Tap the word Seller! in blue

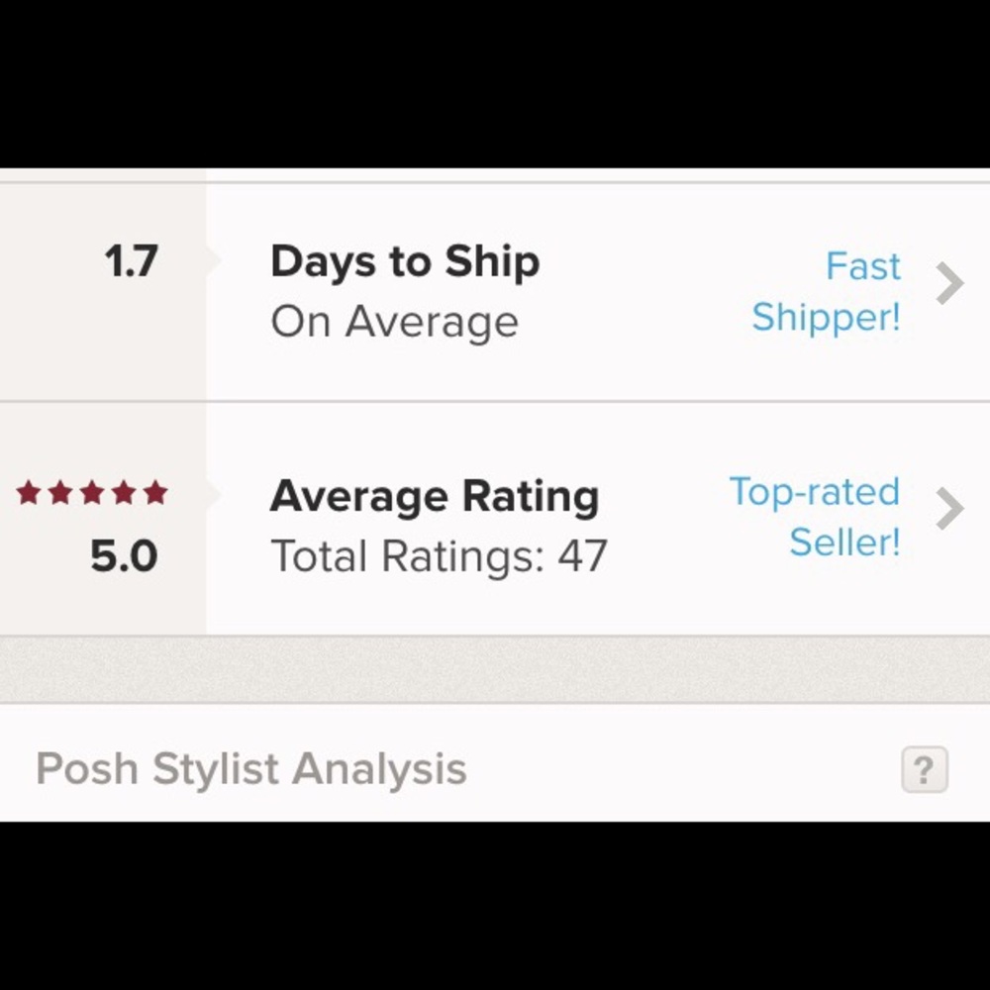pyautogui.click(x=844, y=543)
